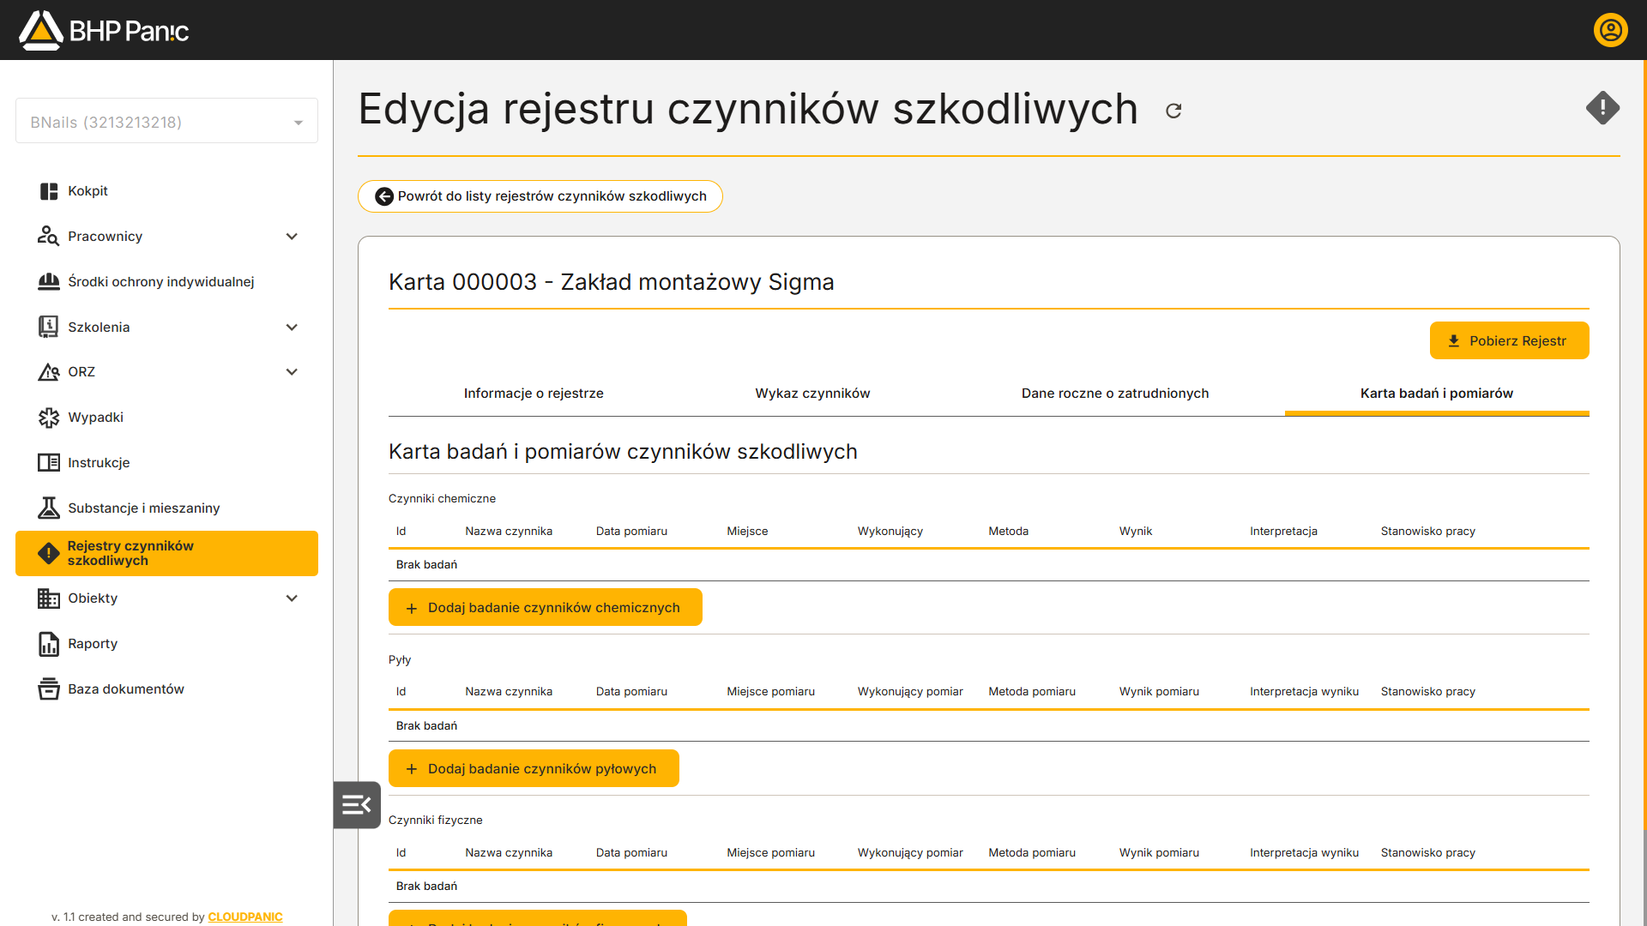Click Stanowisko pracy header in Pyły table
The image size is (1647, 926).
(1428, 692)
